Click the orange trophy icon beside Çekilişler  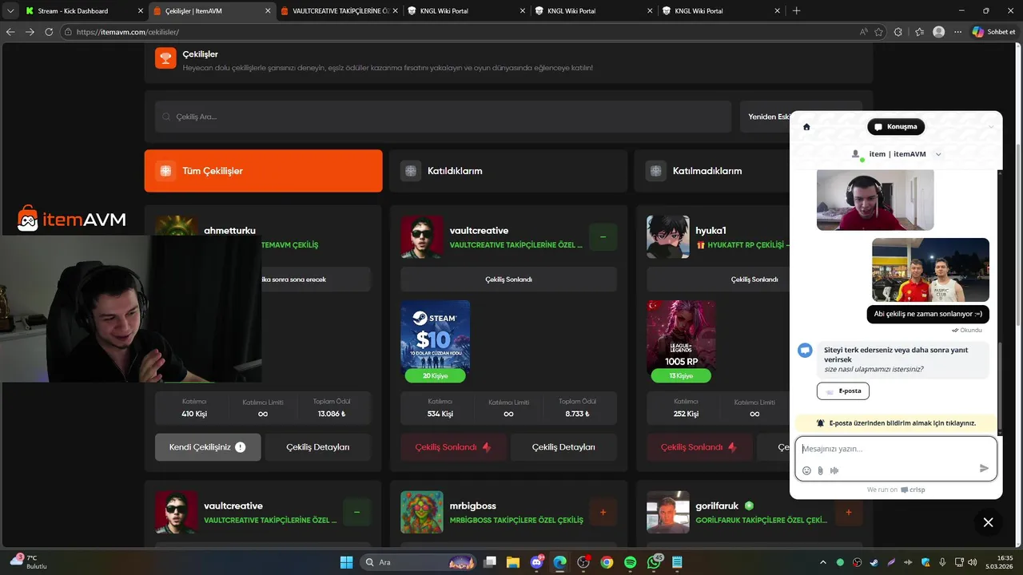[x=165, y=57]
